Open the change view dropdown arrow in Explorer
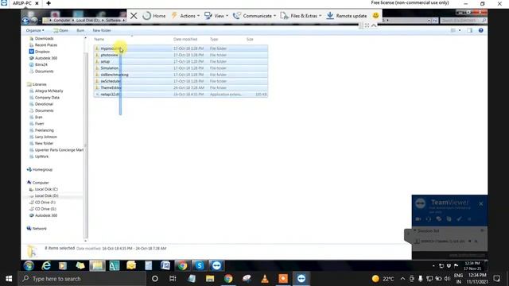The width and height of the screenshot is (509, 286). tap(460, 30)
